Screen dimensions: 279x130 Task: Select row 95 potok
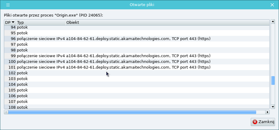coord(137,33)
